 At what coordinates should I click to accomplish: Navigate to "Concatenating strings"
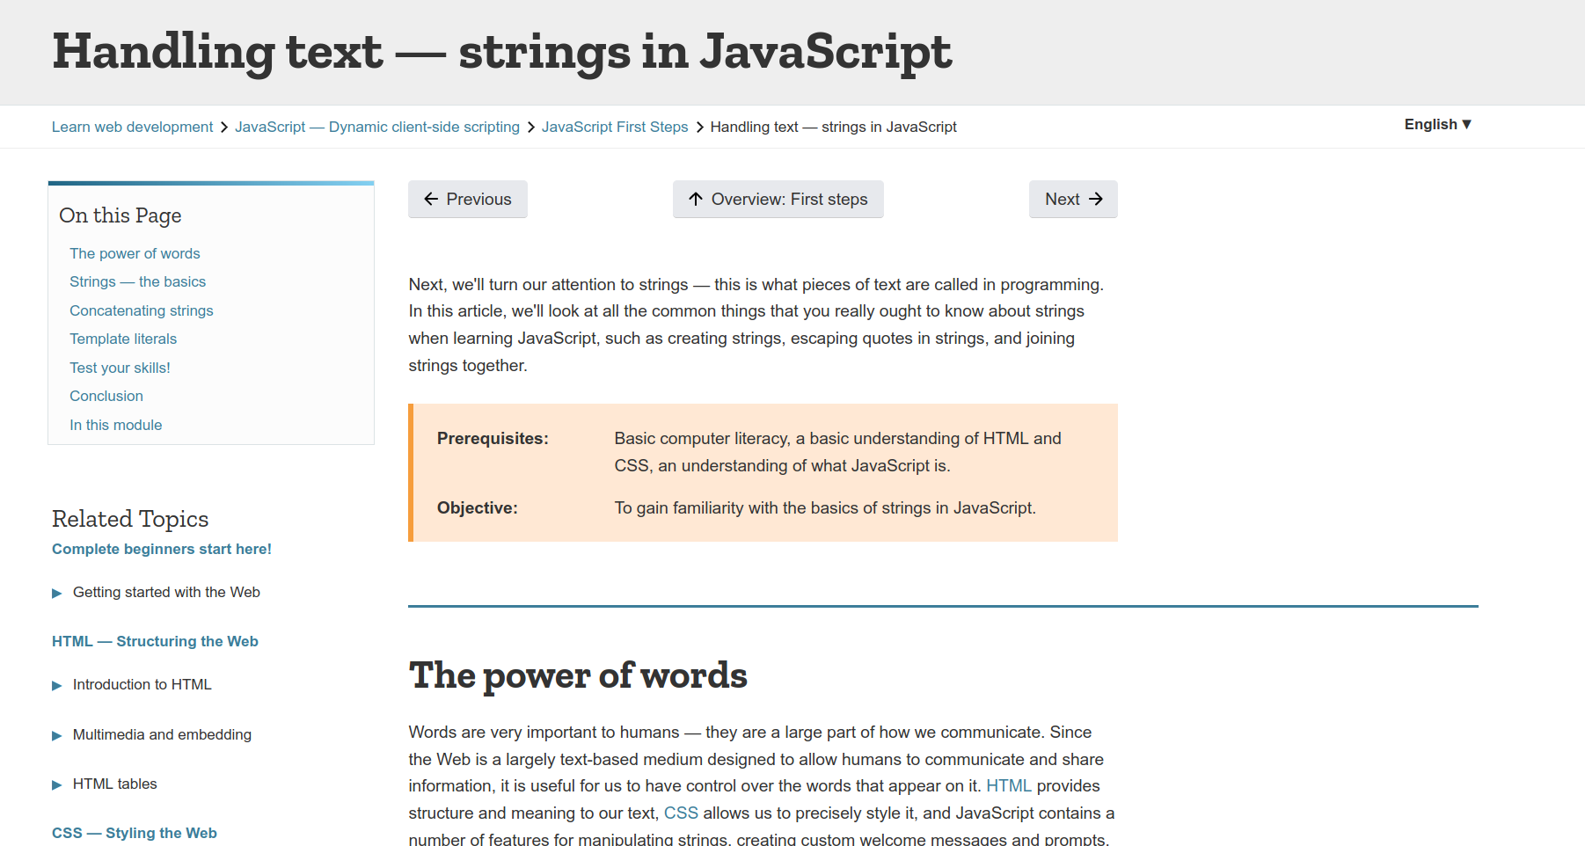(x=141, y=310)
